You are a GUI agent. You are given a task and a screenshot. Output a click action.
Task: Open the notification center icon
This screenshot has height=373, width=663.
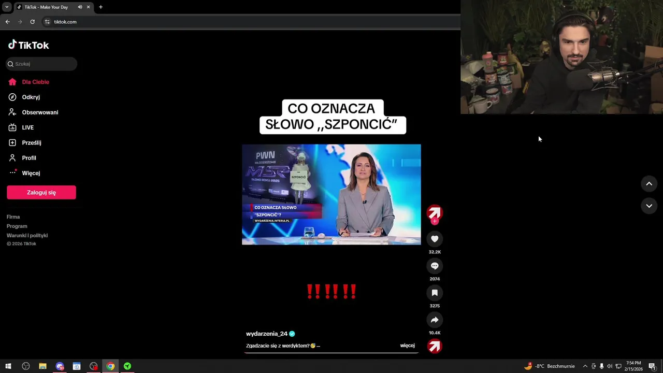tap(652, 366)
